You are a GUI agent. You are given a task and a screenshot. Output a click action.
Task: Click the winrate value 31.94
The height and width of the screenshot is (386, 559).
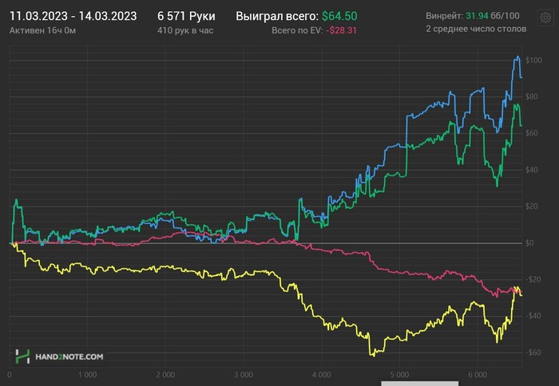[477, 16]
